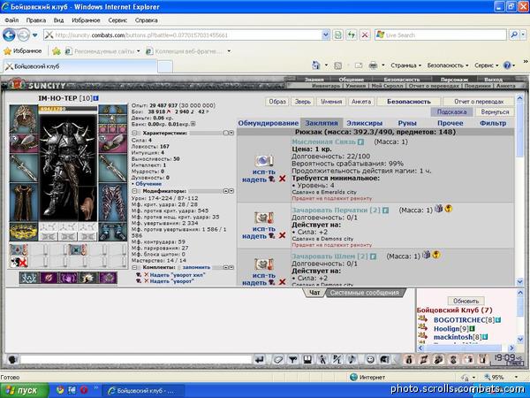This screenshot has height=398, width=530.
Task: Click the music note sound icon
Action: pos(352,359)
